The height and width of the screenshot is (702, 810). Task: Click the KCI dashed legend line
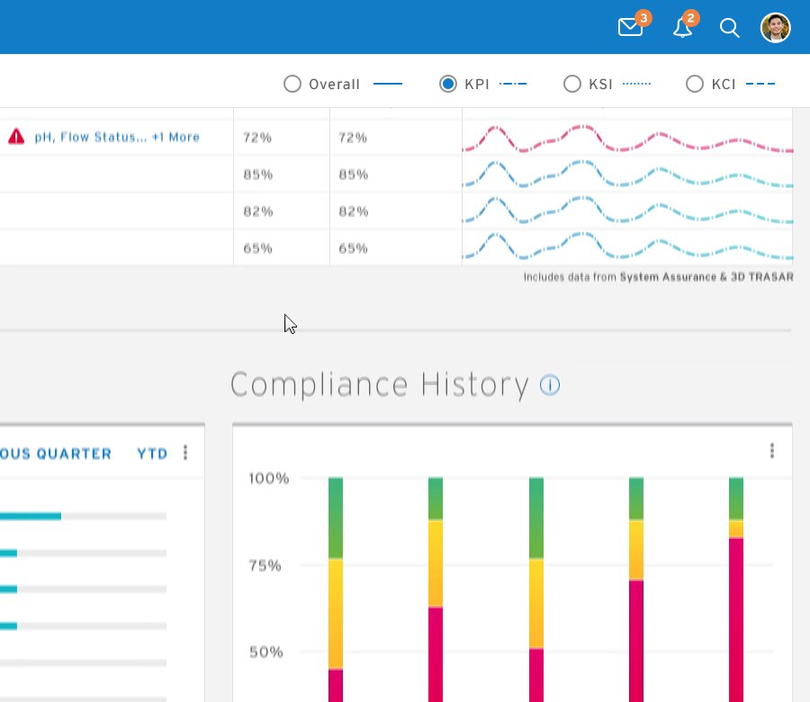click(x=760, y=84)
